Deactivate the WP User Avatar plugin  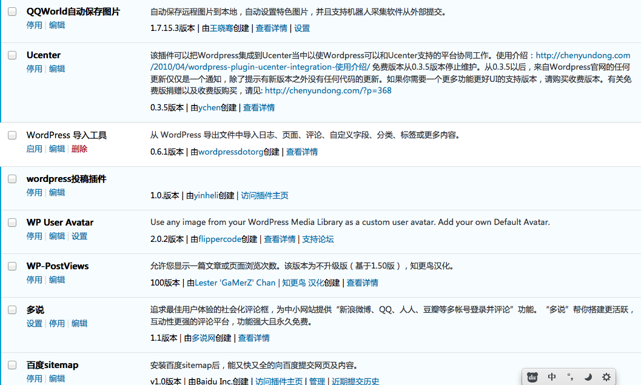coord(35,236)
